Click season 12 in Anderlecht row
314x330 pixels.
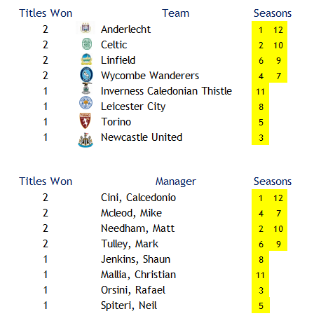(278, 30)
